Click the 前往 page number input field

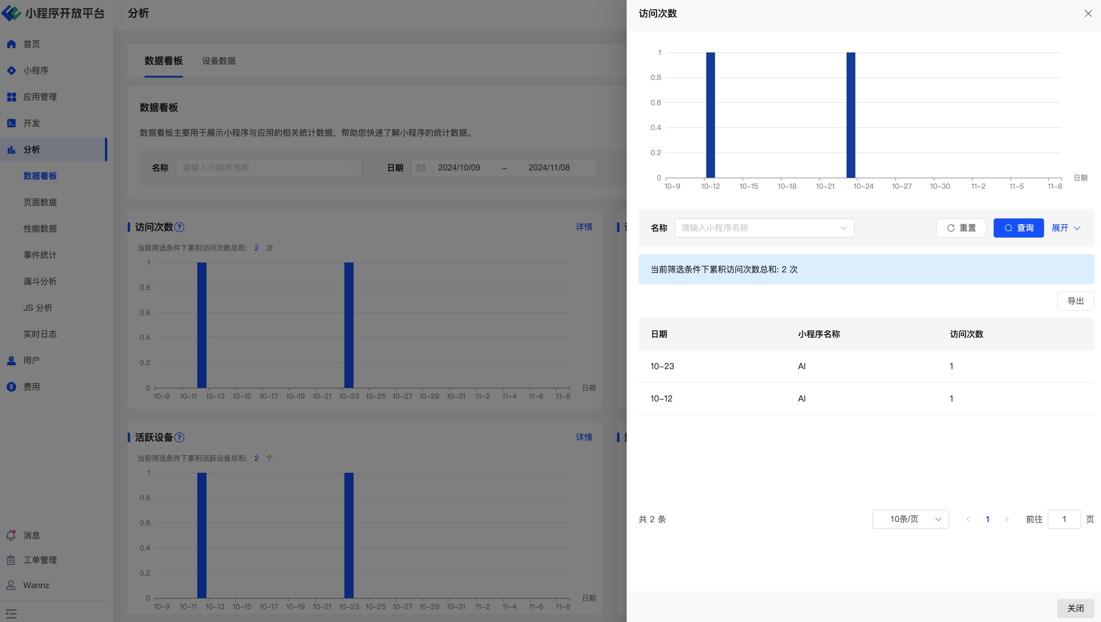point(1064,519)
